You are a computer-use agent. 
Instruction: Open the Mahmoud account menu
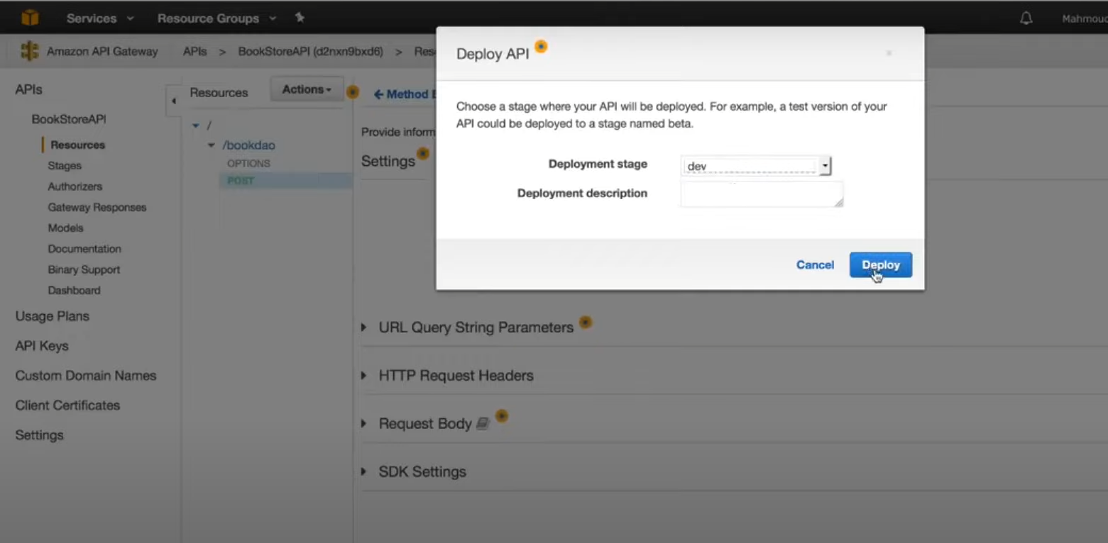point(1084,18)
